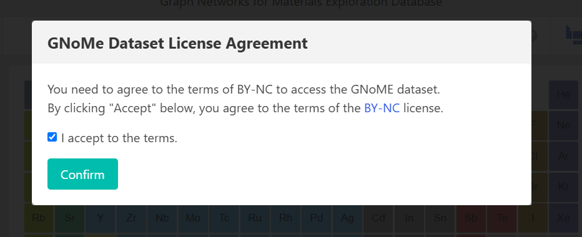Click the Sr element tile

point(70,218)
